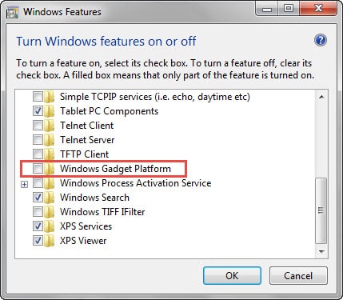This screenshot has height=300, width=343.
Task: Expand the Windows Process Activation Service node
Action: (x=24, y=184)
